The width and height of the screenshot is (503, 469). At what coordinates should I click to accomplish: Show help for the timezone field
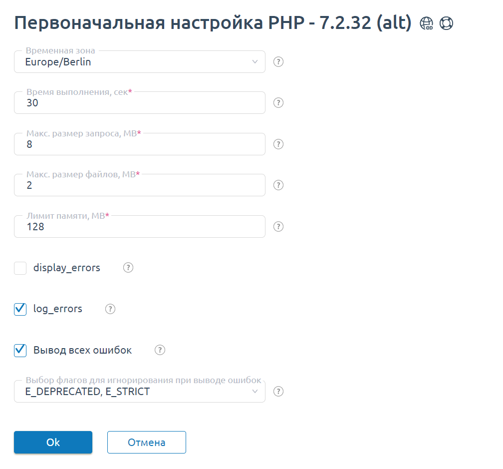click(279, 62)
